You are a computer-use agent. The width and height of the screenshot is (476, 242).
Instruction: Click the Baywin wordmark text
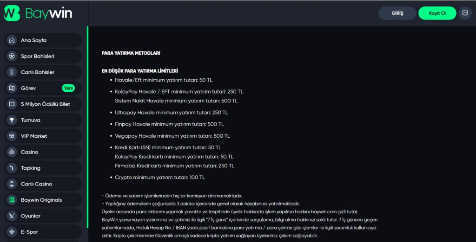click(49, 13)
